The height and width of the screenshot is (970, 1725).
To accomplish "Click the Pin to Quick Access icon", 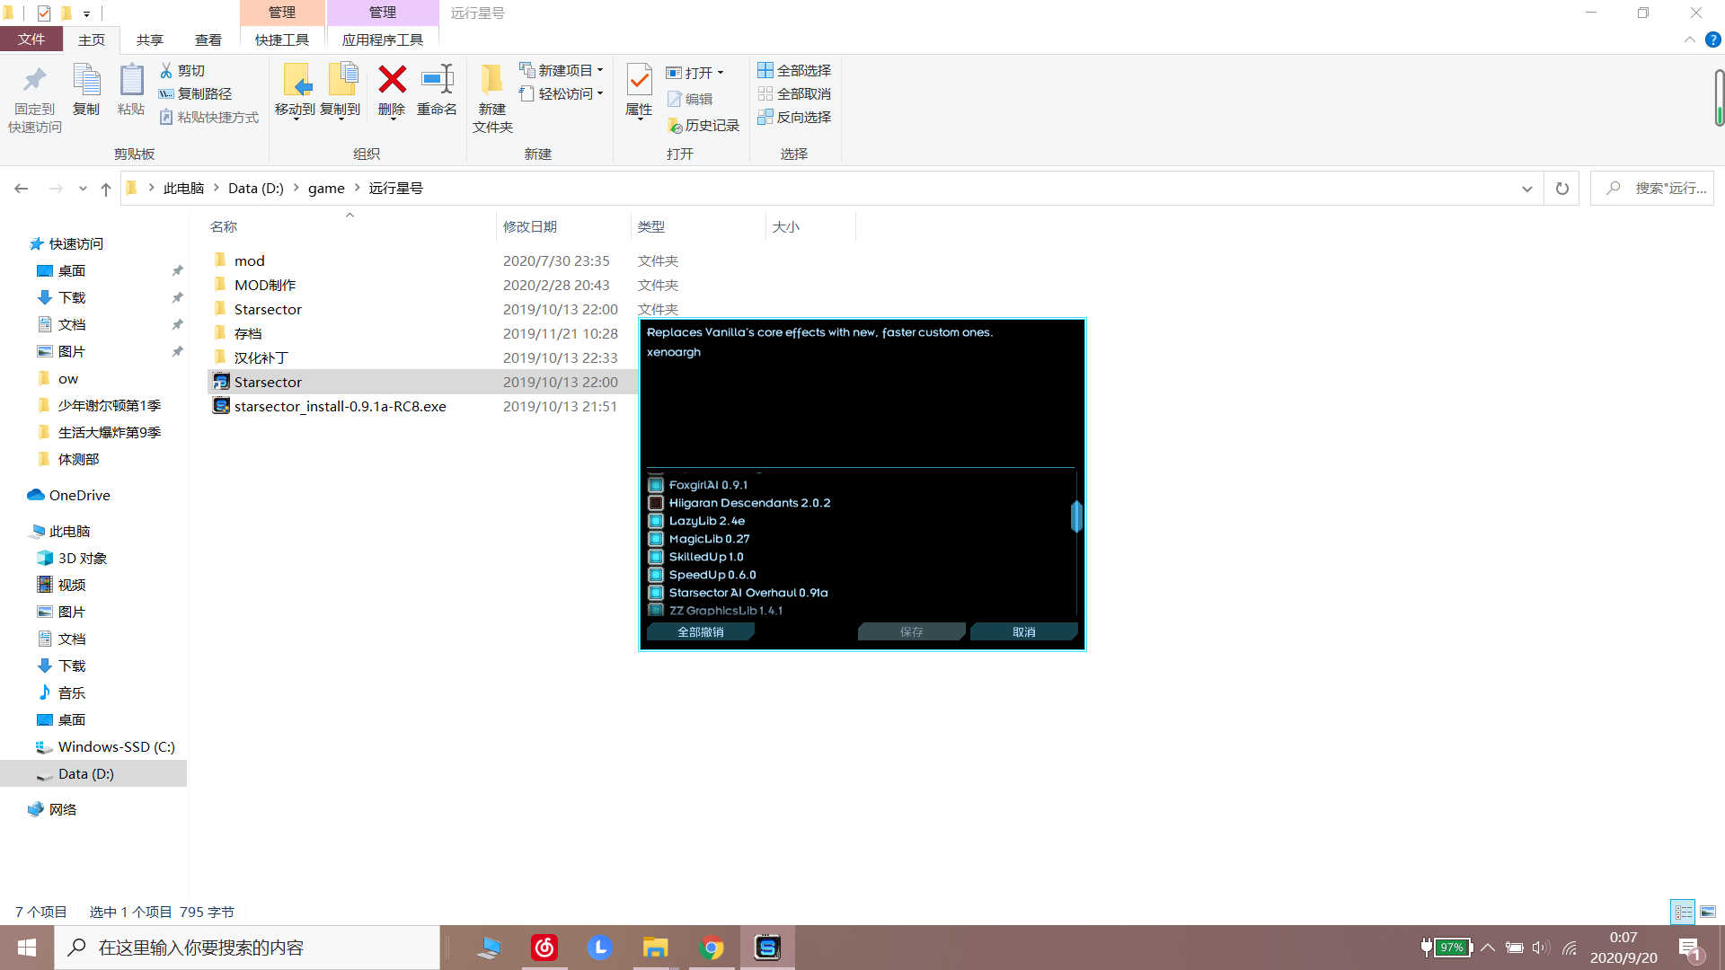I will tap(34, 81).
